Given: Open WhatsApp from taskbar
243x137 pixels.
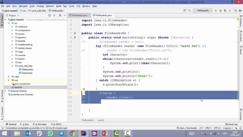Looking at the screenshot, I should pos(50,134).
